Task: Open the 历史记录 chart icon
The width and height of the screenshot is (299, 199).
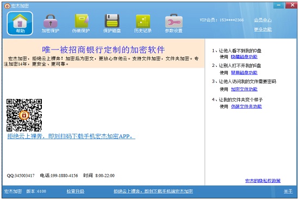Action: point(143,23)
